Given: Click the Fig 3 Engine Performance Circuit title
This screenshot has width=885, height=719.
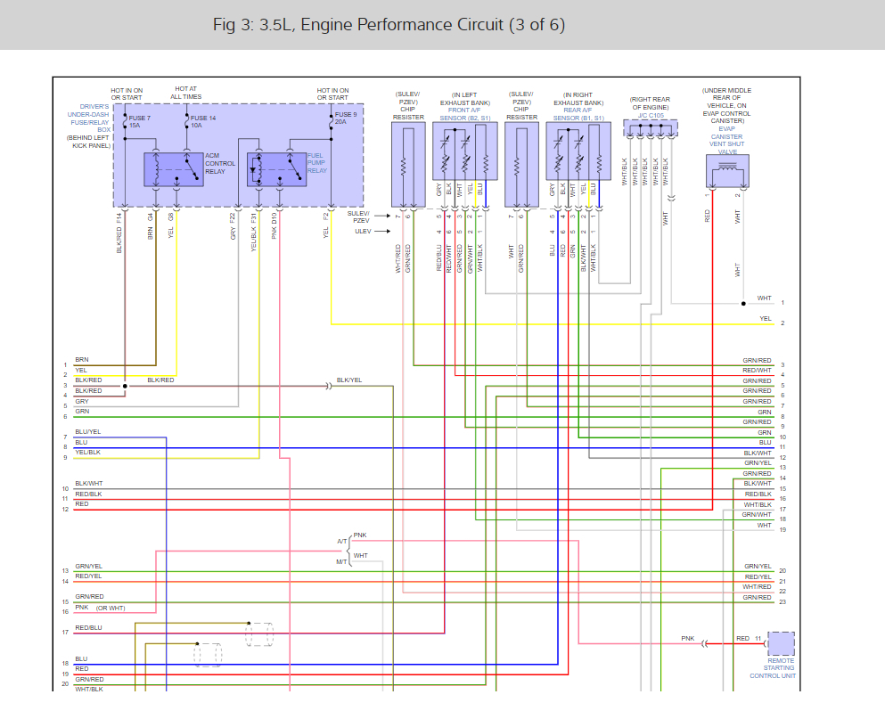Looking at the screenshot, I should (389, 24).
